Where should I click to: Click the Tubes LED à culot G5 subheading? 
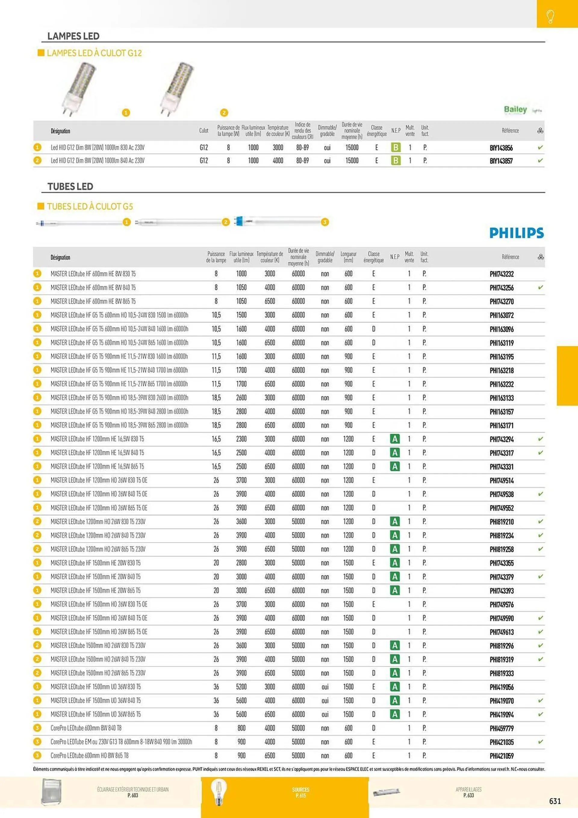[90, 206]
